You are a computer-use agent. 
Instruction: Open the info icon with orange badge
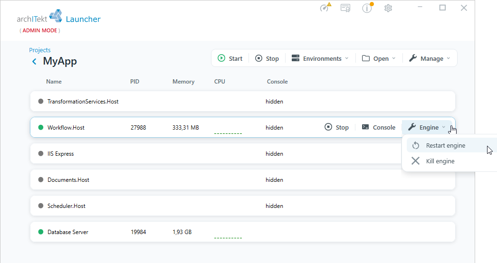click(367, 8)
